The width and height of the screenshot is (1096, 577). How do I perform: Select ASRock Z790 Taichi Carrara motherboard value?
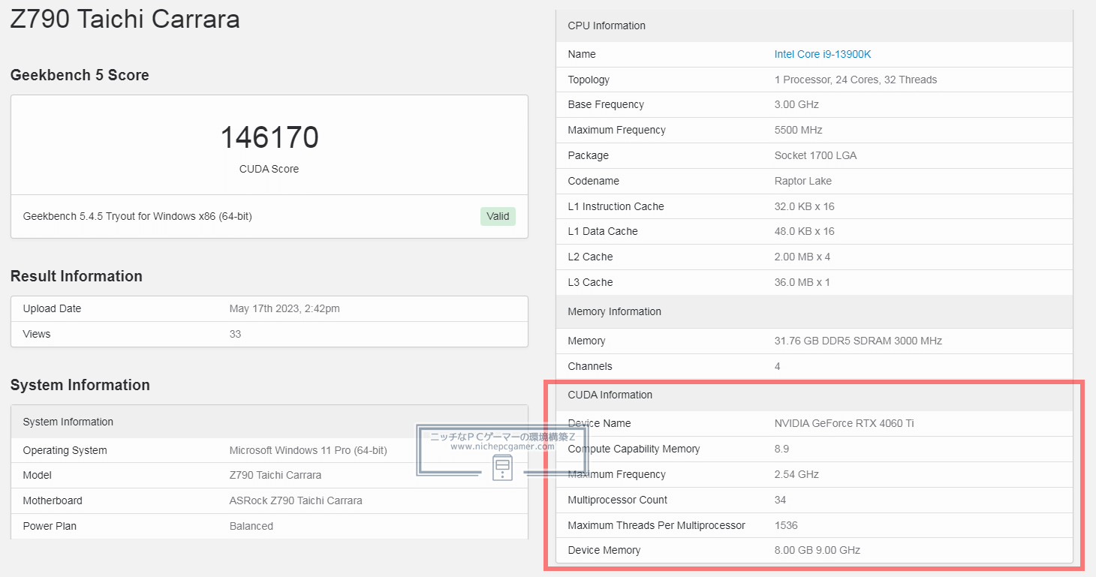pos(296,500)
